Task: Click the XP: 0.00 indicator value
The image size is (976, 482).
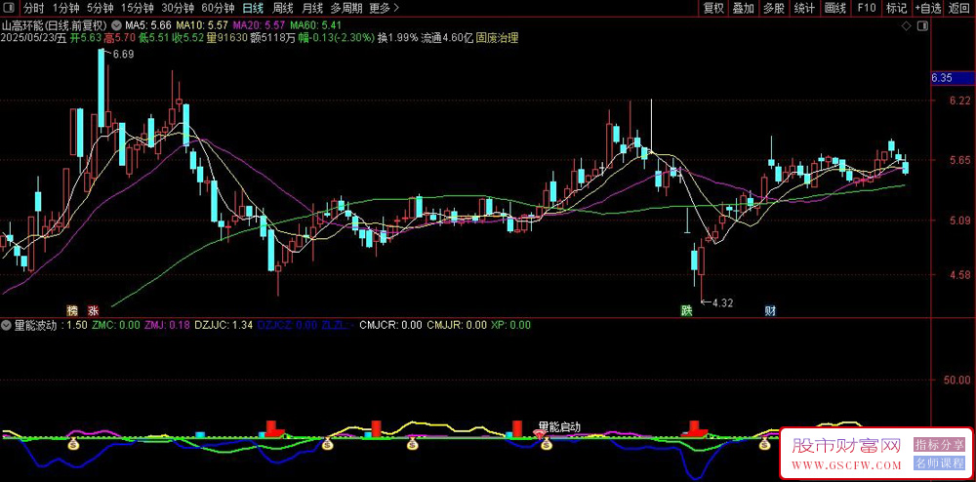Action: tap(511, 325)
